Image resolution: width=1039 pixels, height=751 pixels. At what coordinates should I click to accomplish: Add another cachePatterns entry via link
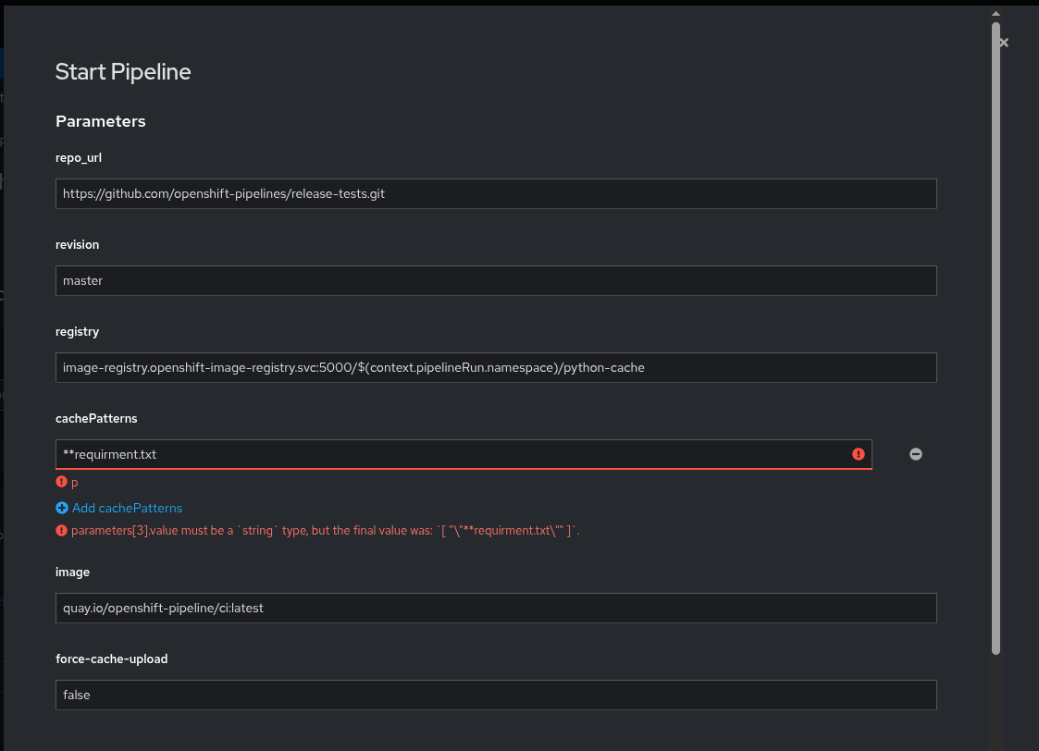127,508
